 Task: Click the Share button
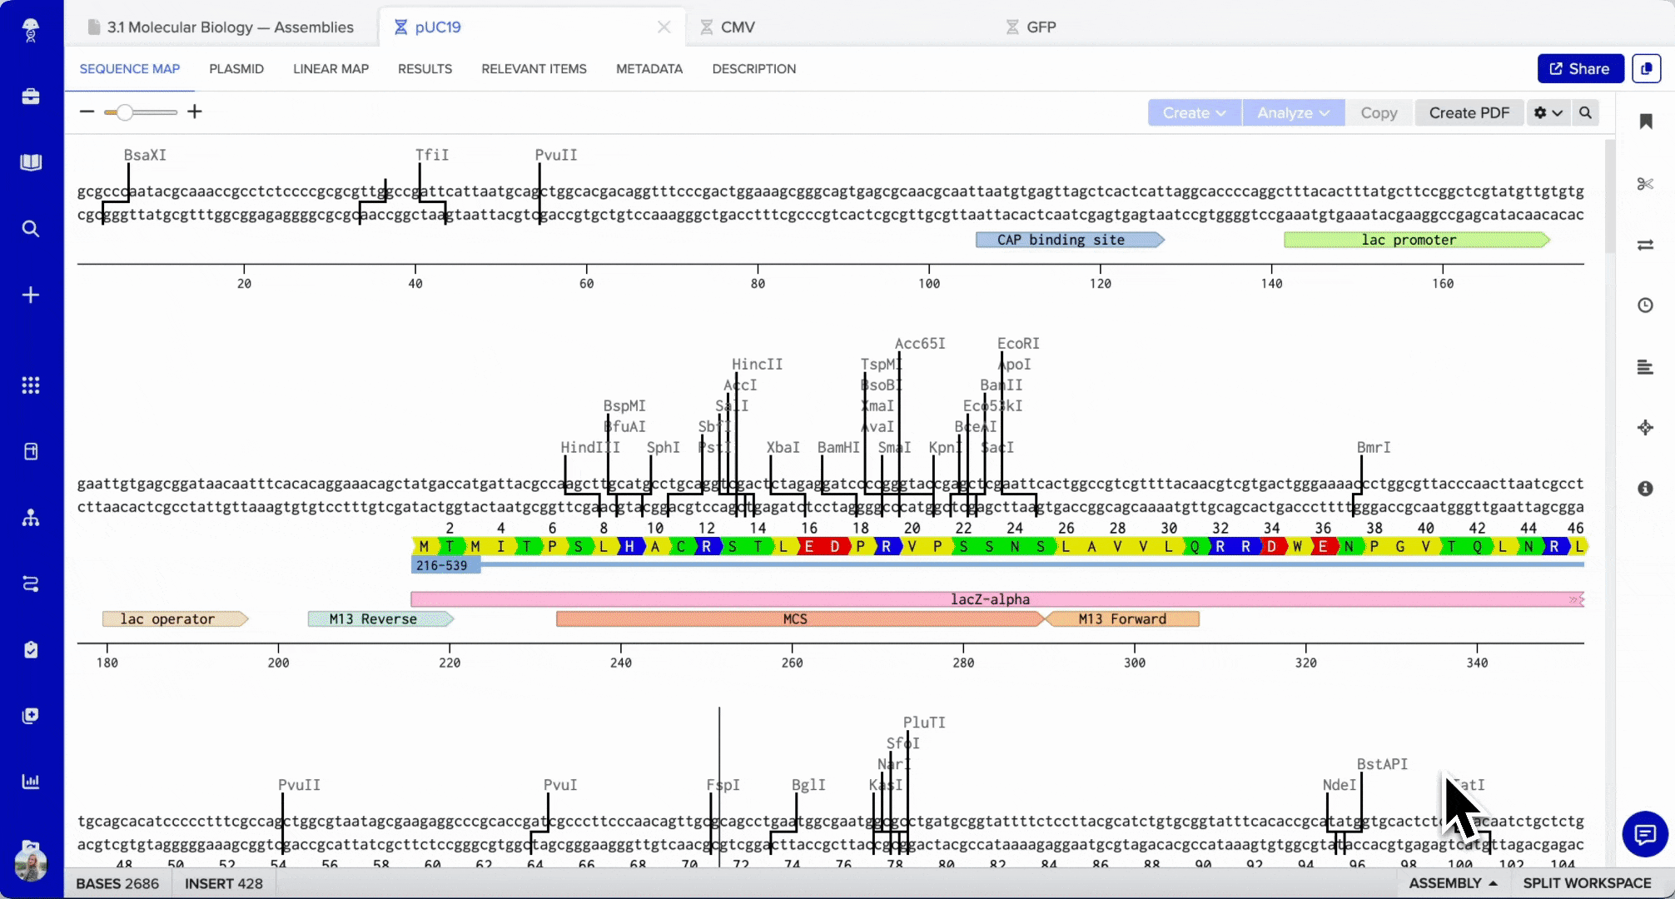coord(1579,68)
